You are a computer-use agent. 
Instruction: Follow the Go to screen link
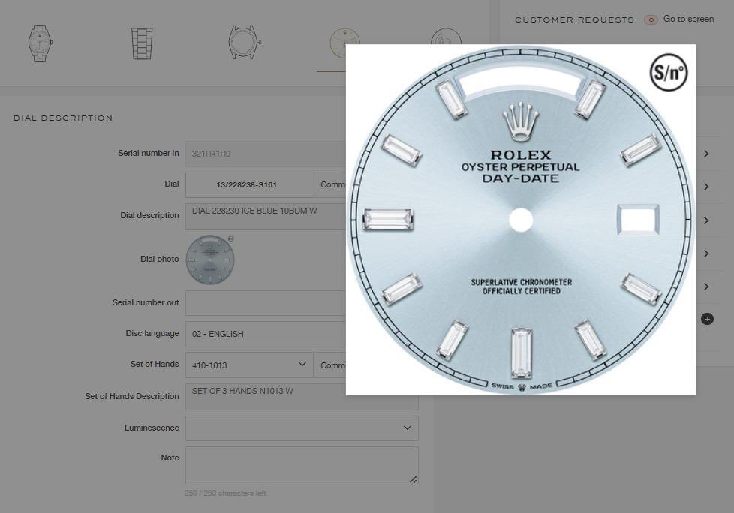(x=688, y=19)
